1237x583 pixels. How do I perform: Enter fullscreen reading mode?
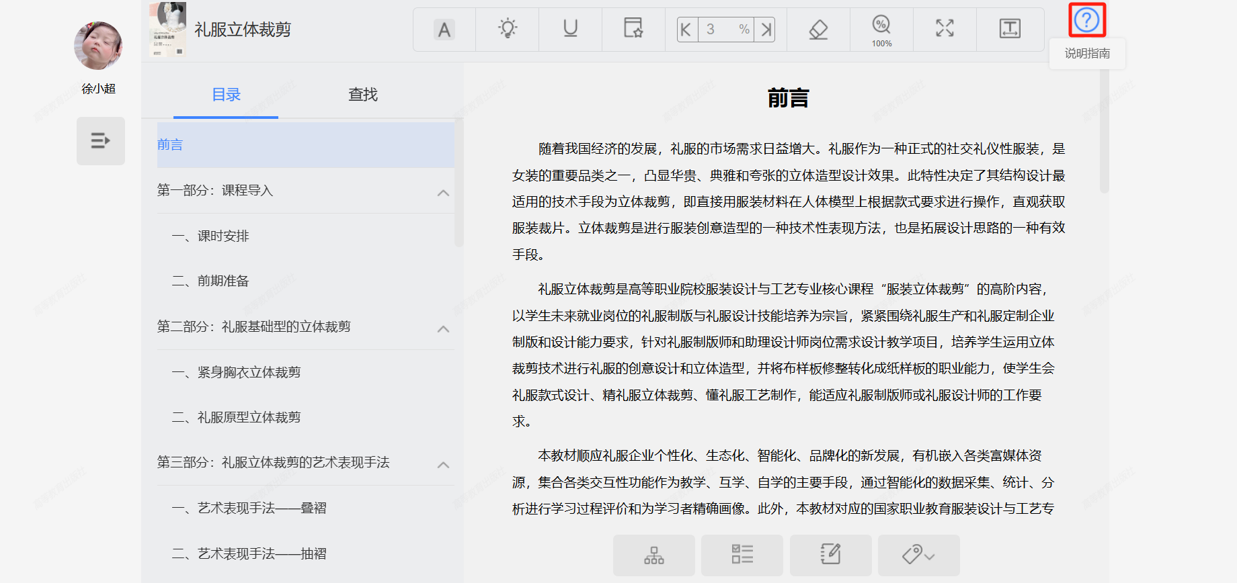pyautogui.click(x=945, y=30)
